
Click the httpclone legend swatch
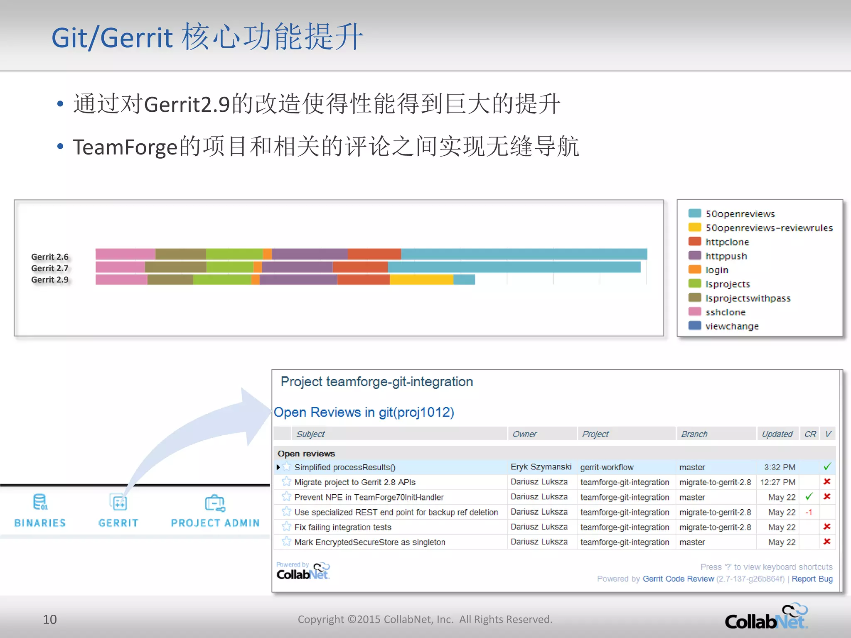(x=695, y=241)
